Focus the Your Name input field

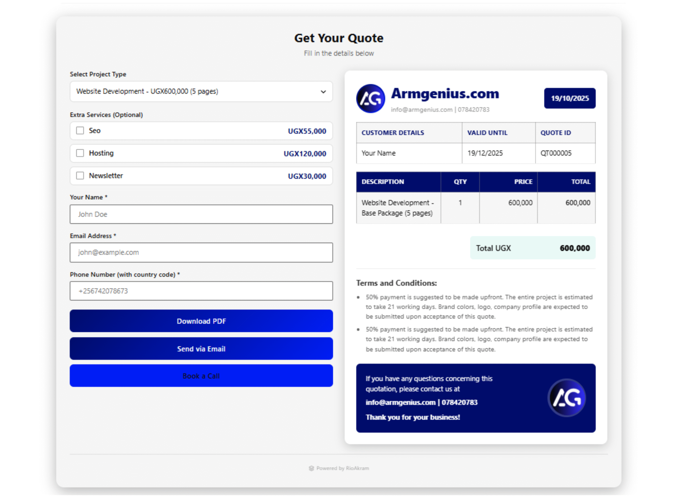pyautogui.click(x=201, y=214)
